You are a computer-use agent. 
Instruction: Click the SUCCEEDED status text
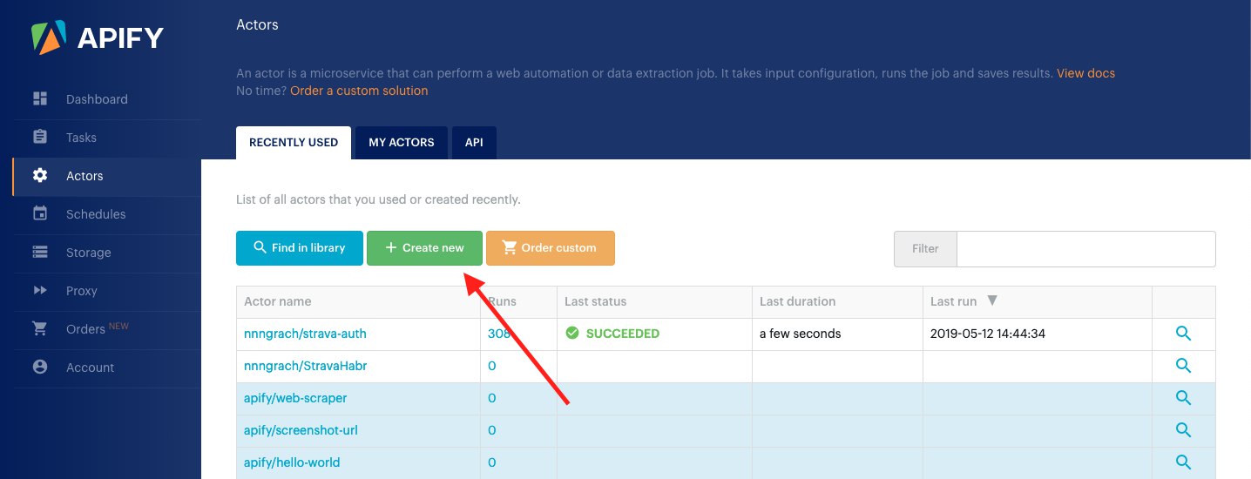[x=623, y=334]
